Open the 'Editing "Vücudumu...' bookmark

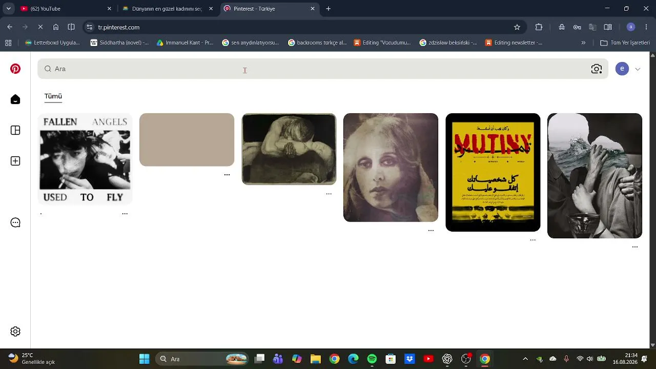(x=382, y=43)
